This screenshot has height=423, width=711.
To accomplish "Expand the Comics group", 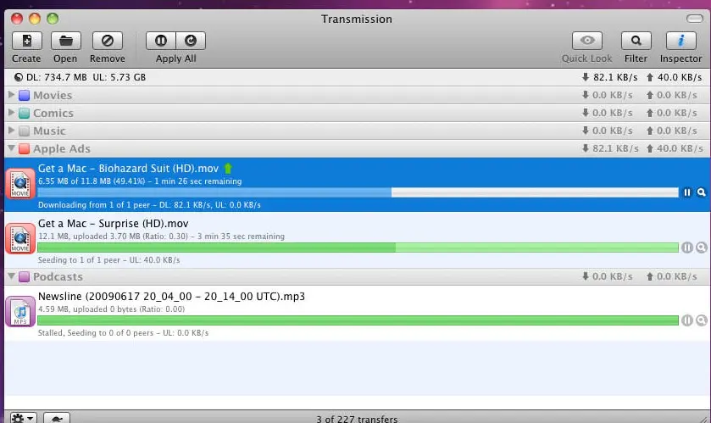I will [11, 112].
